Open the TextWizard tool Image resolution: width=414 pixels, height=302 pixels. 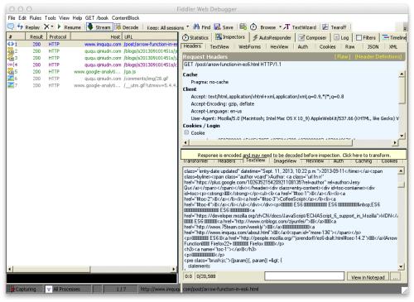(300, 27)
